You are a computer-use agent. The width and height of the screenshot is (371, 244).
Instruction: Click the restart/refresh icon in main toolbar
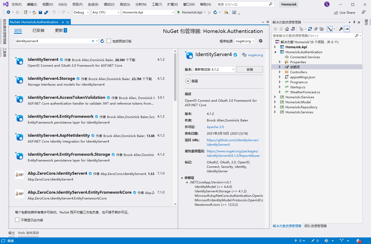point(215,12)
